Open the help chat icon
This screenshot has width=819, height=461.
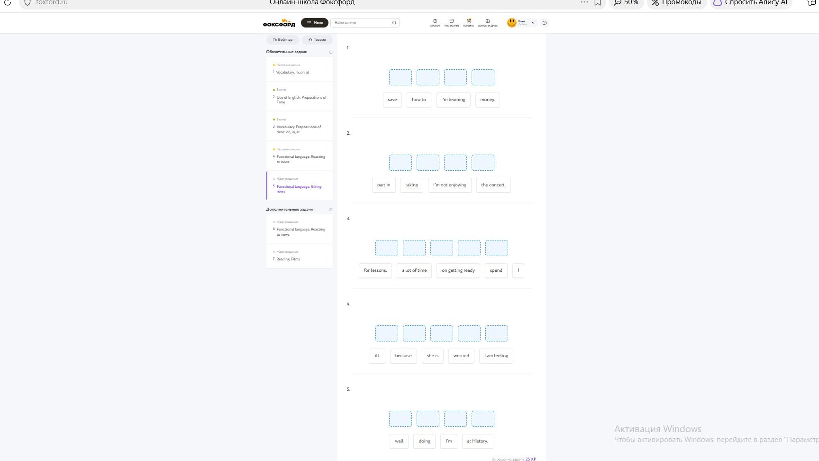point(545,23)
